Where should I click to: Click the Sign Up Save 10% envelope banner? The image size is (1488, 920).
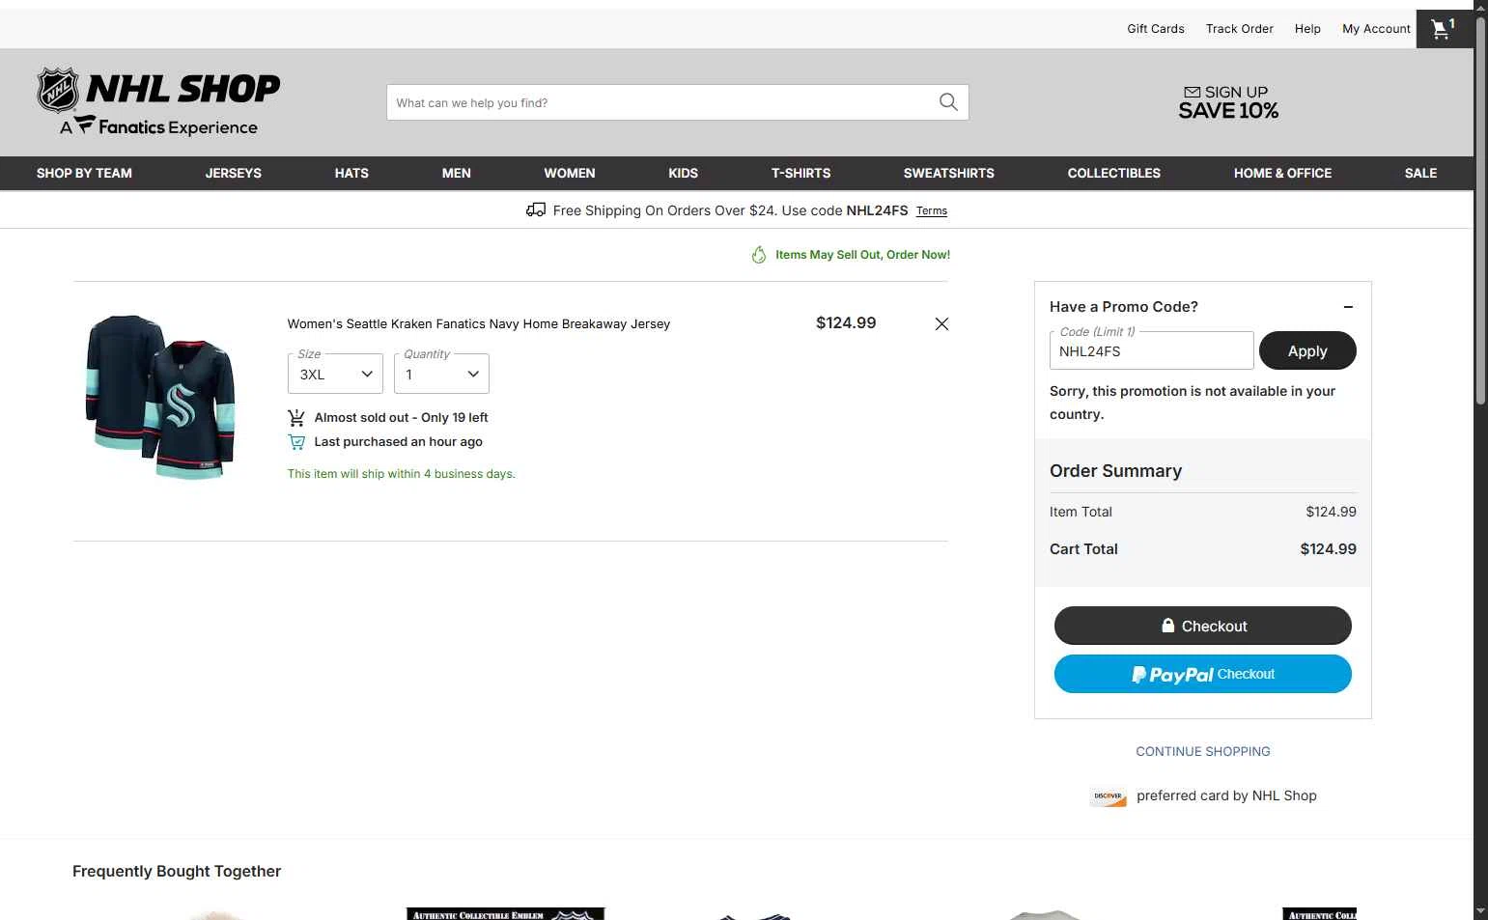[x=1228, y=102]
